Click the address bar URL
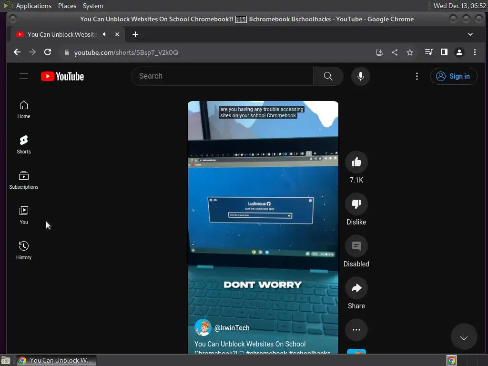Screen dimensions: 488x366 point(126,52)
